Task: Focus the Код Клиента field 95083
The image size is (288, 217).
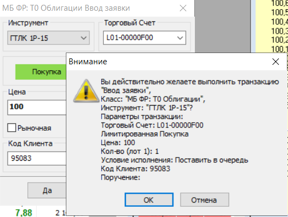Action: pos(37,159)
